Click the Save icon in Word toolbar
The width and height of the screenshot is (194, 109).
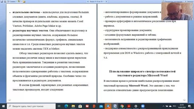pyautogui.click(x=2, y=2)
